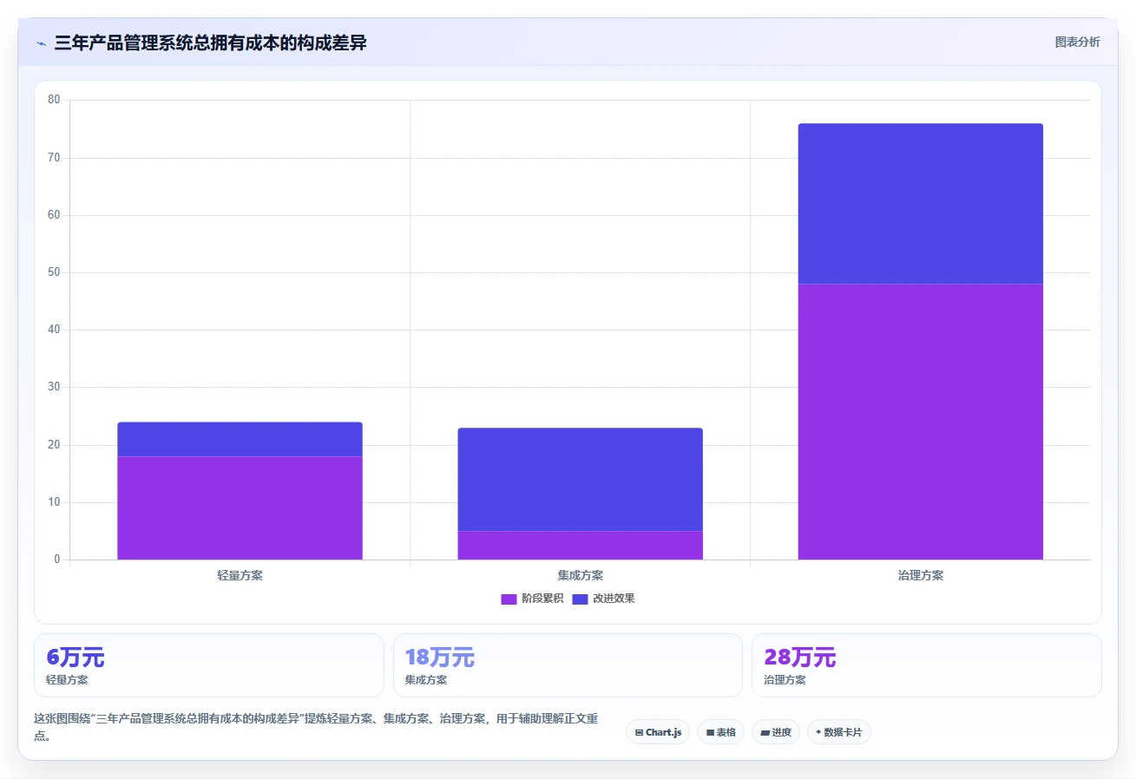Select the 表格 tag pill
The height and width of the screenshot is (779, 1136).
[720, 732]
